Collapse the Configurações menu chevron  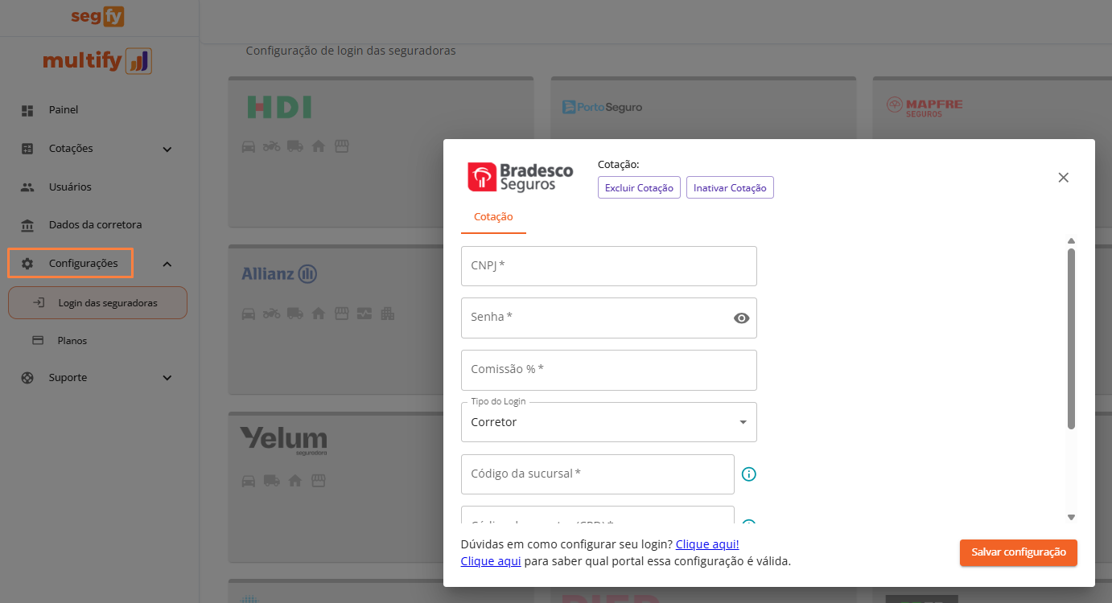click(x=167, y=264)
